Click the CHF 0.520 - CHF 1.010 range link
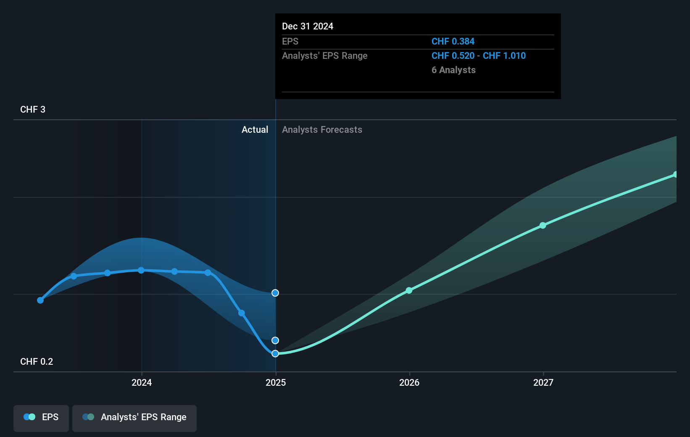The height and width of the screenshot is (437, 690). [479, 55]
